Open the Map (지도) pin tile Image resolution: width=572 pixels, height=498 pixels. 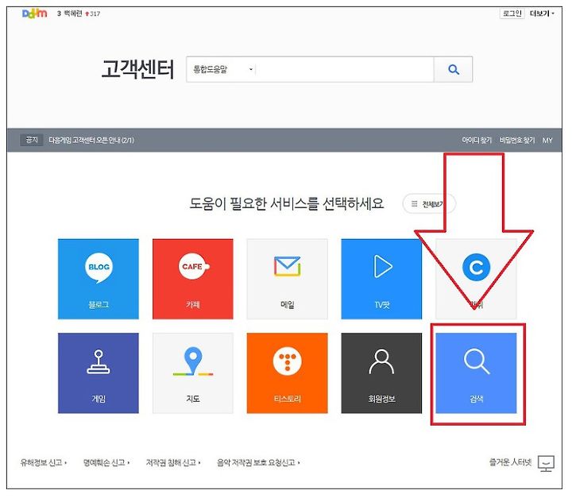click(192, 373)
